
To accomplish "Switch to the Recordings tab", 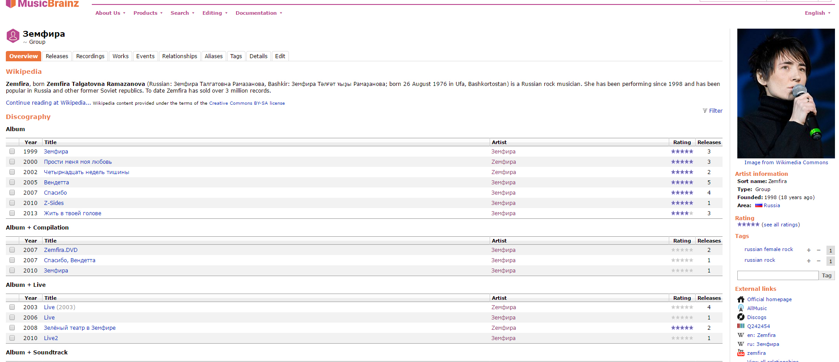I will point(90,56).
